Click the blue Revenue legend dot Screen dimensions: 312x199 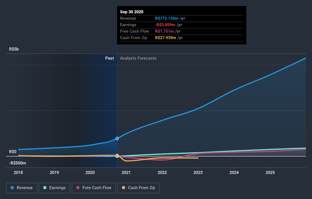coord(12,188)
